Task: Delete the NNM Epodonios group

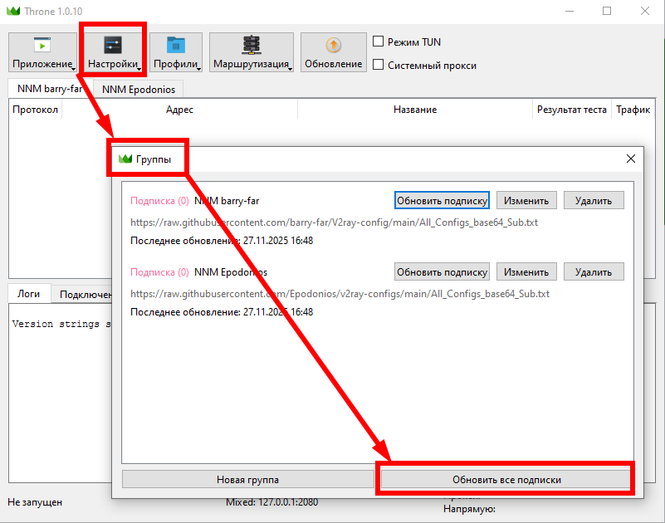Action: coord(594,271)
